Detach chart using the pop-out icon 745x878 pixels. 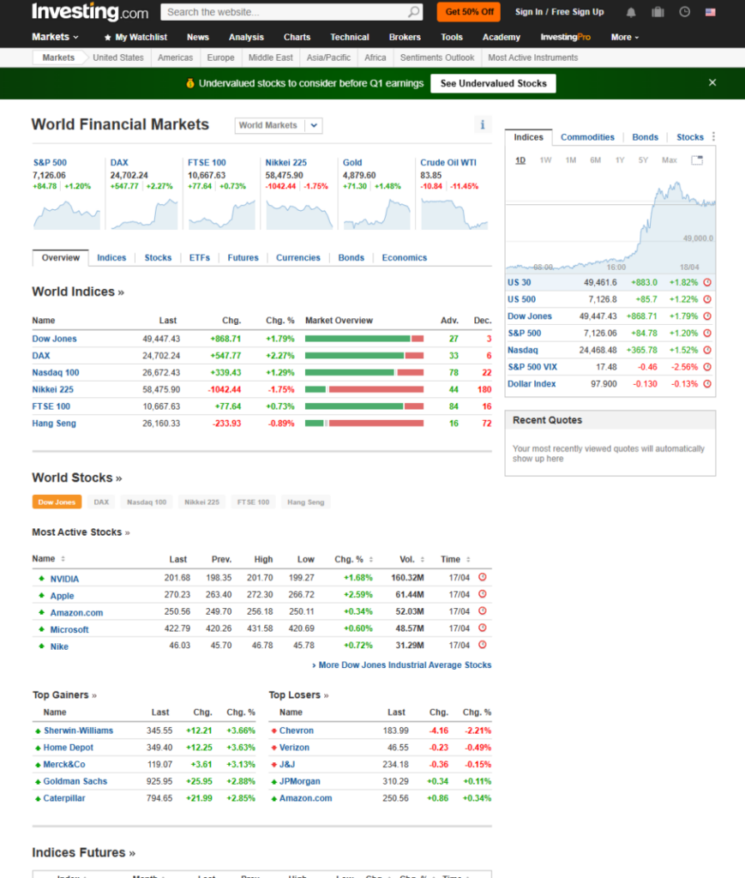click(697, 160)
